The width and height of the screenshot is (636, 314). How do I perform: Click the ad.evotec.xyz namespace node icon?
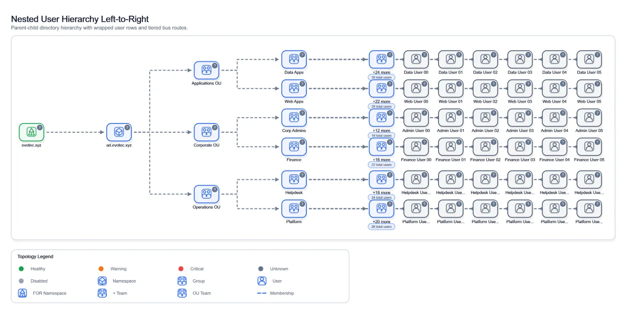[119, 132]
